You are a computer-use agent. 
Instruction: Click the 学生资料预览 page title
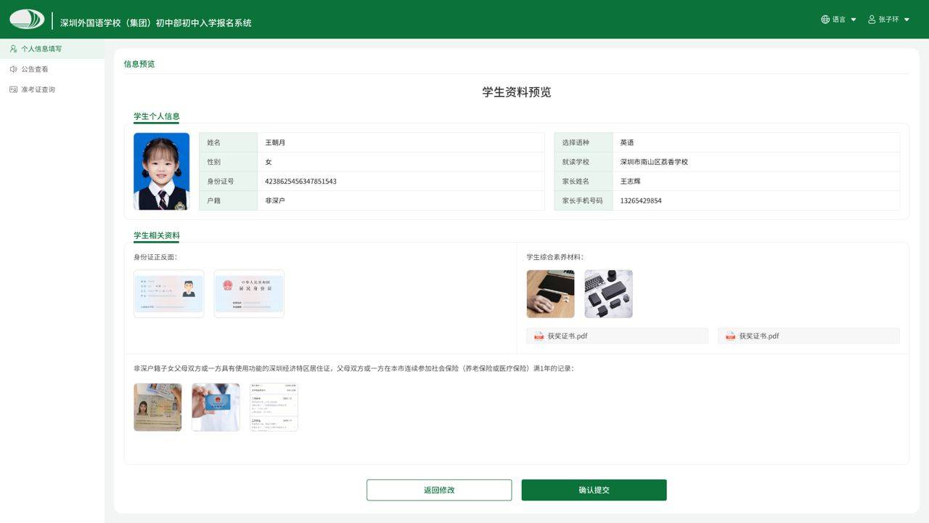click(517, 92)
